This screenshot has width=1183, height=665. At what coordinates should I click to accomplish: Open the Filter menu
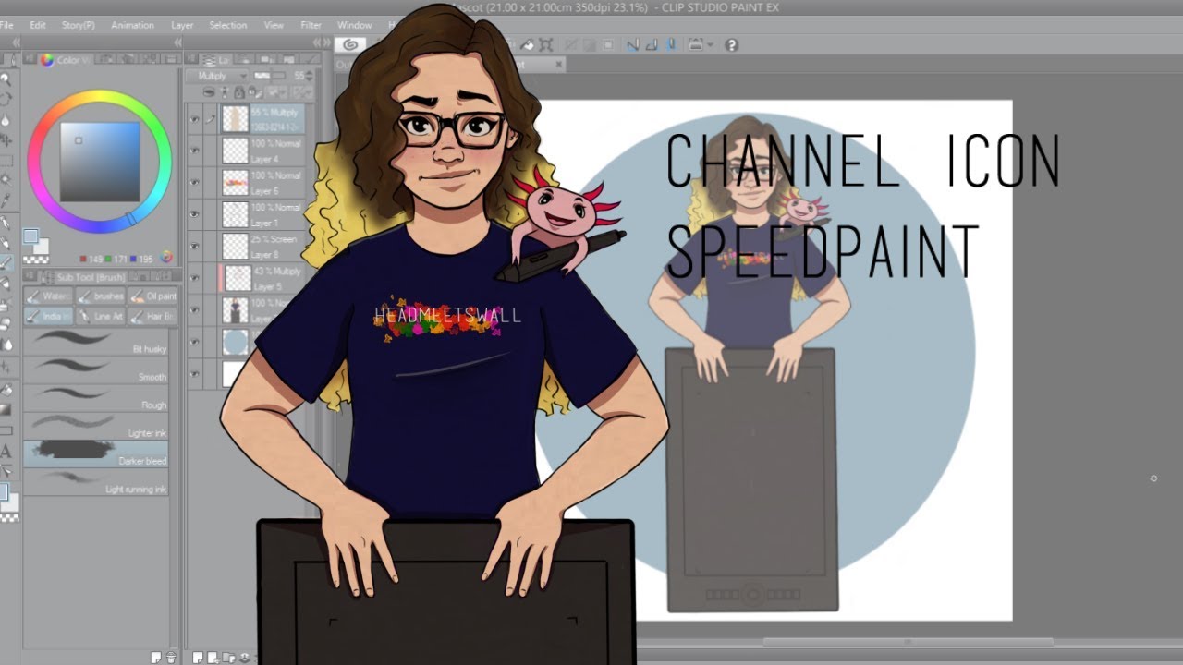pyautogui.click(x=311, y=25)
